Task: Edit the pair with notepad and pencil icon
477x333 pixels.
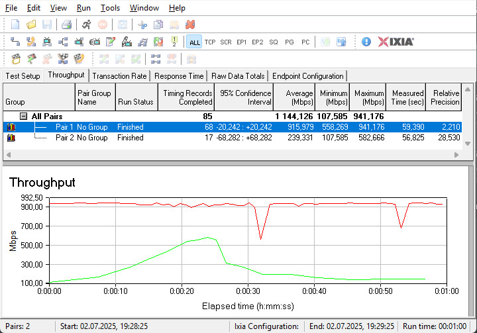Action: click(111, 42)
